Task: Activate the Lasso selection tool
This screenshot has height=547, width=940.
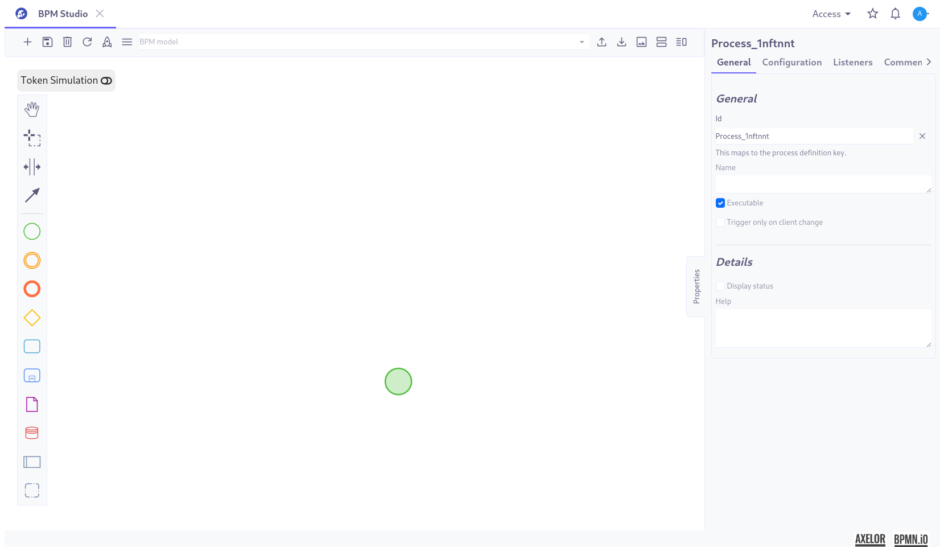Action: [32, 138]
